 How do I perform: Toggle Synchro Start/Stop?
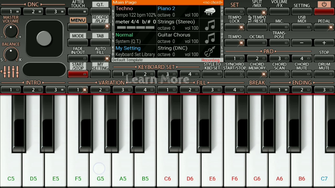234,74
